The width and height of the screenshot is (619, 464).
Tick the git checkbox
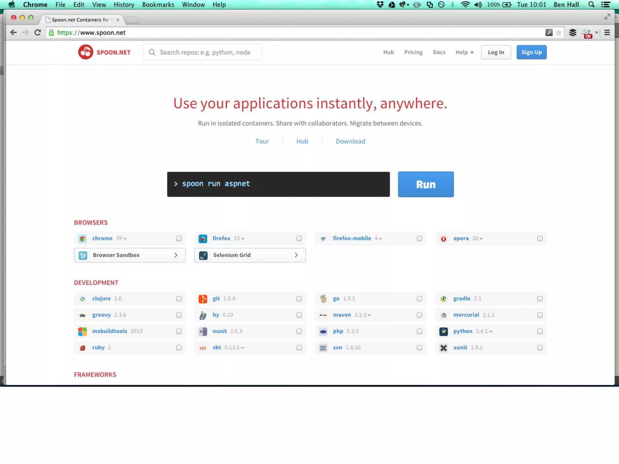coord(299,299)
